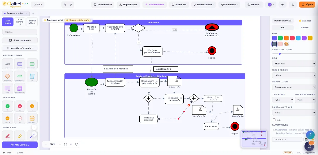
Task: Expand the 'Haere i te ho'ē vaira'a' dropdown
Action: click(x=20, y=48)
